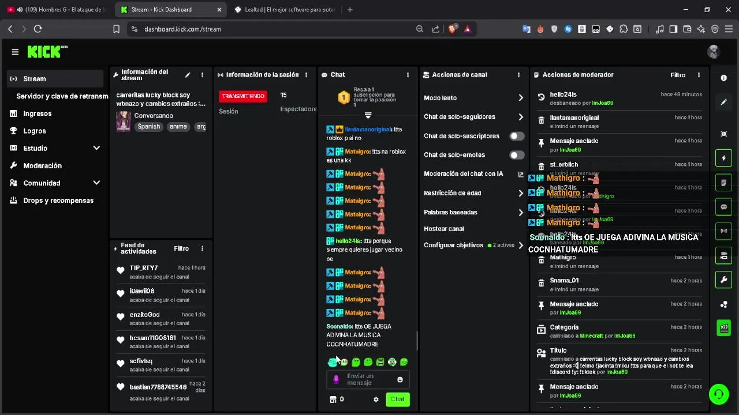Open the hamburger menu next to Kick logo

coord(15,52)
